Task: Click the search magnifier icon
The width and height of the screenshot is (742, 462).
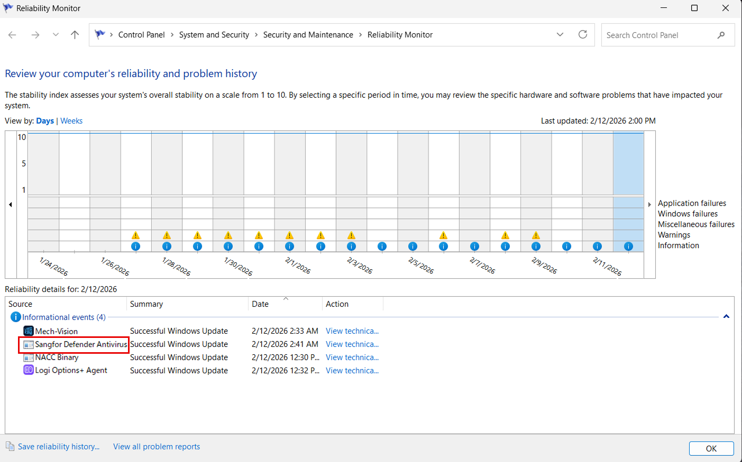Action: tap(721, 35)
